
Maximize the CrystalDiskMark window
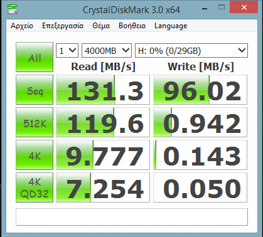click(222, 8)
